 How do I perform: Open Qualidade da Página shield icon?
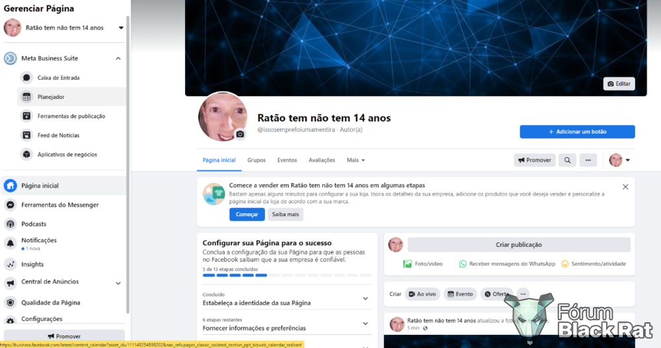coord(11,302)
